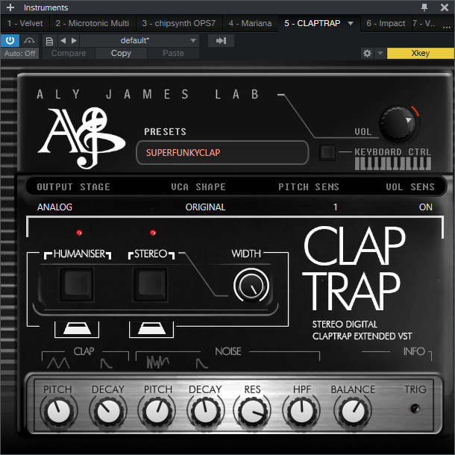Toggle the plugin power bypass button

(10, 40)
